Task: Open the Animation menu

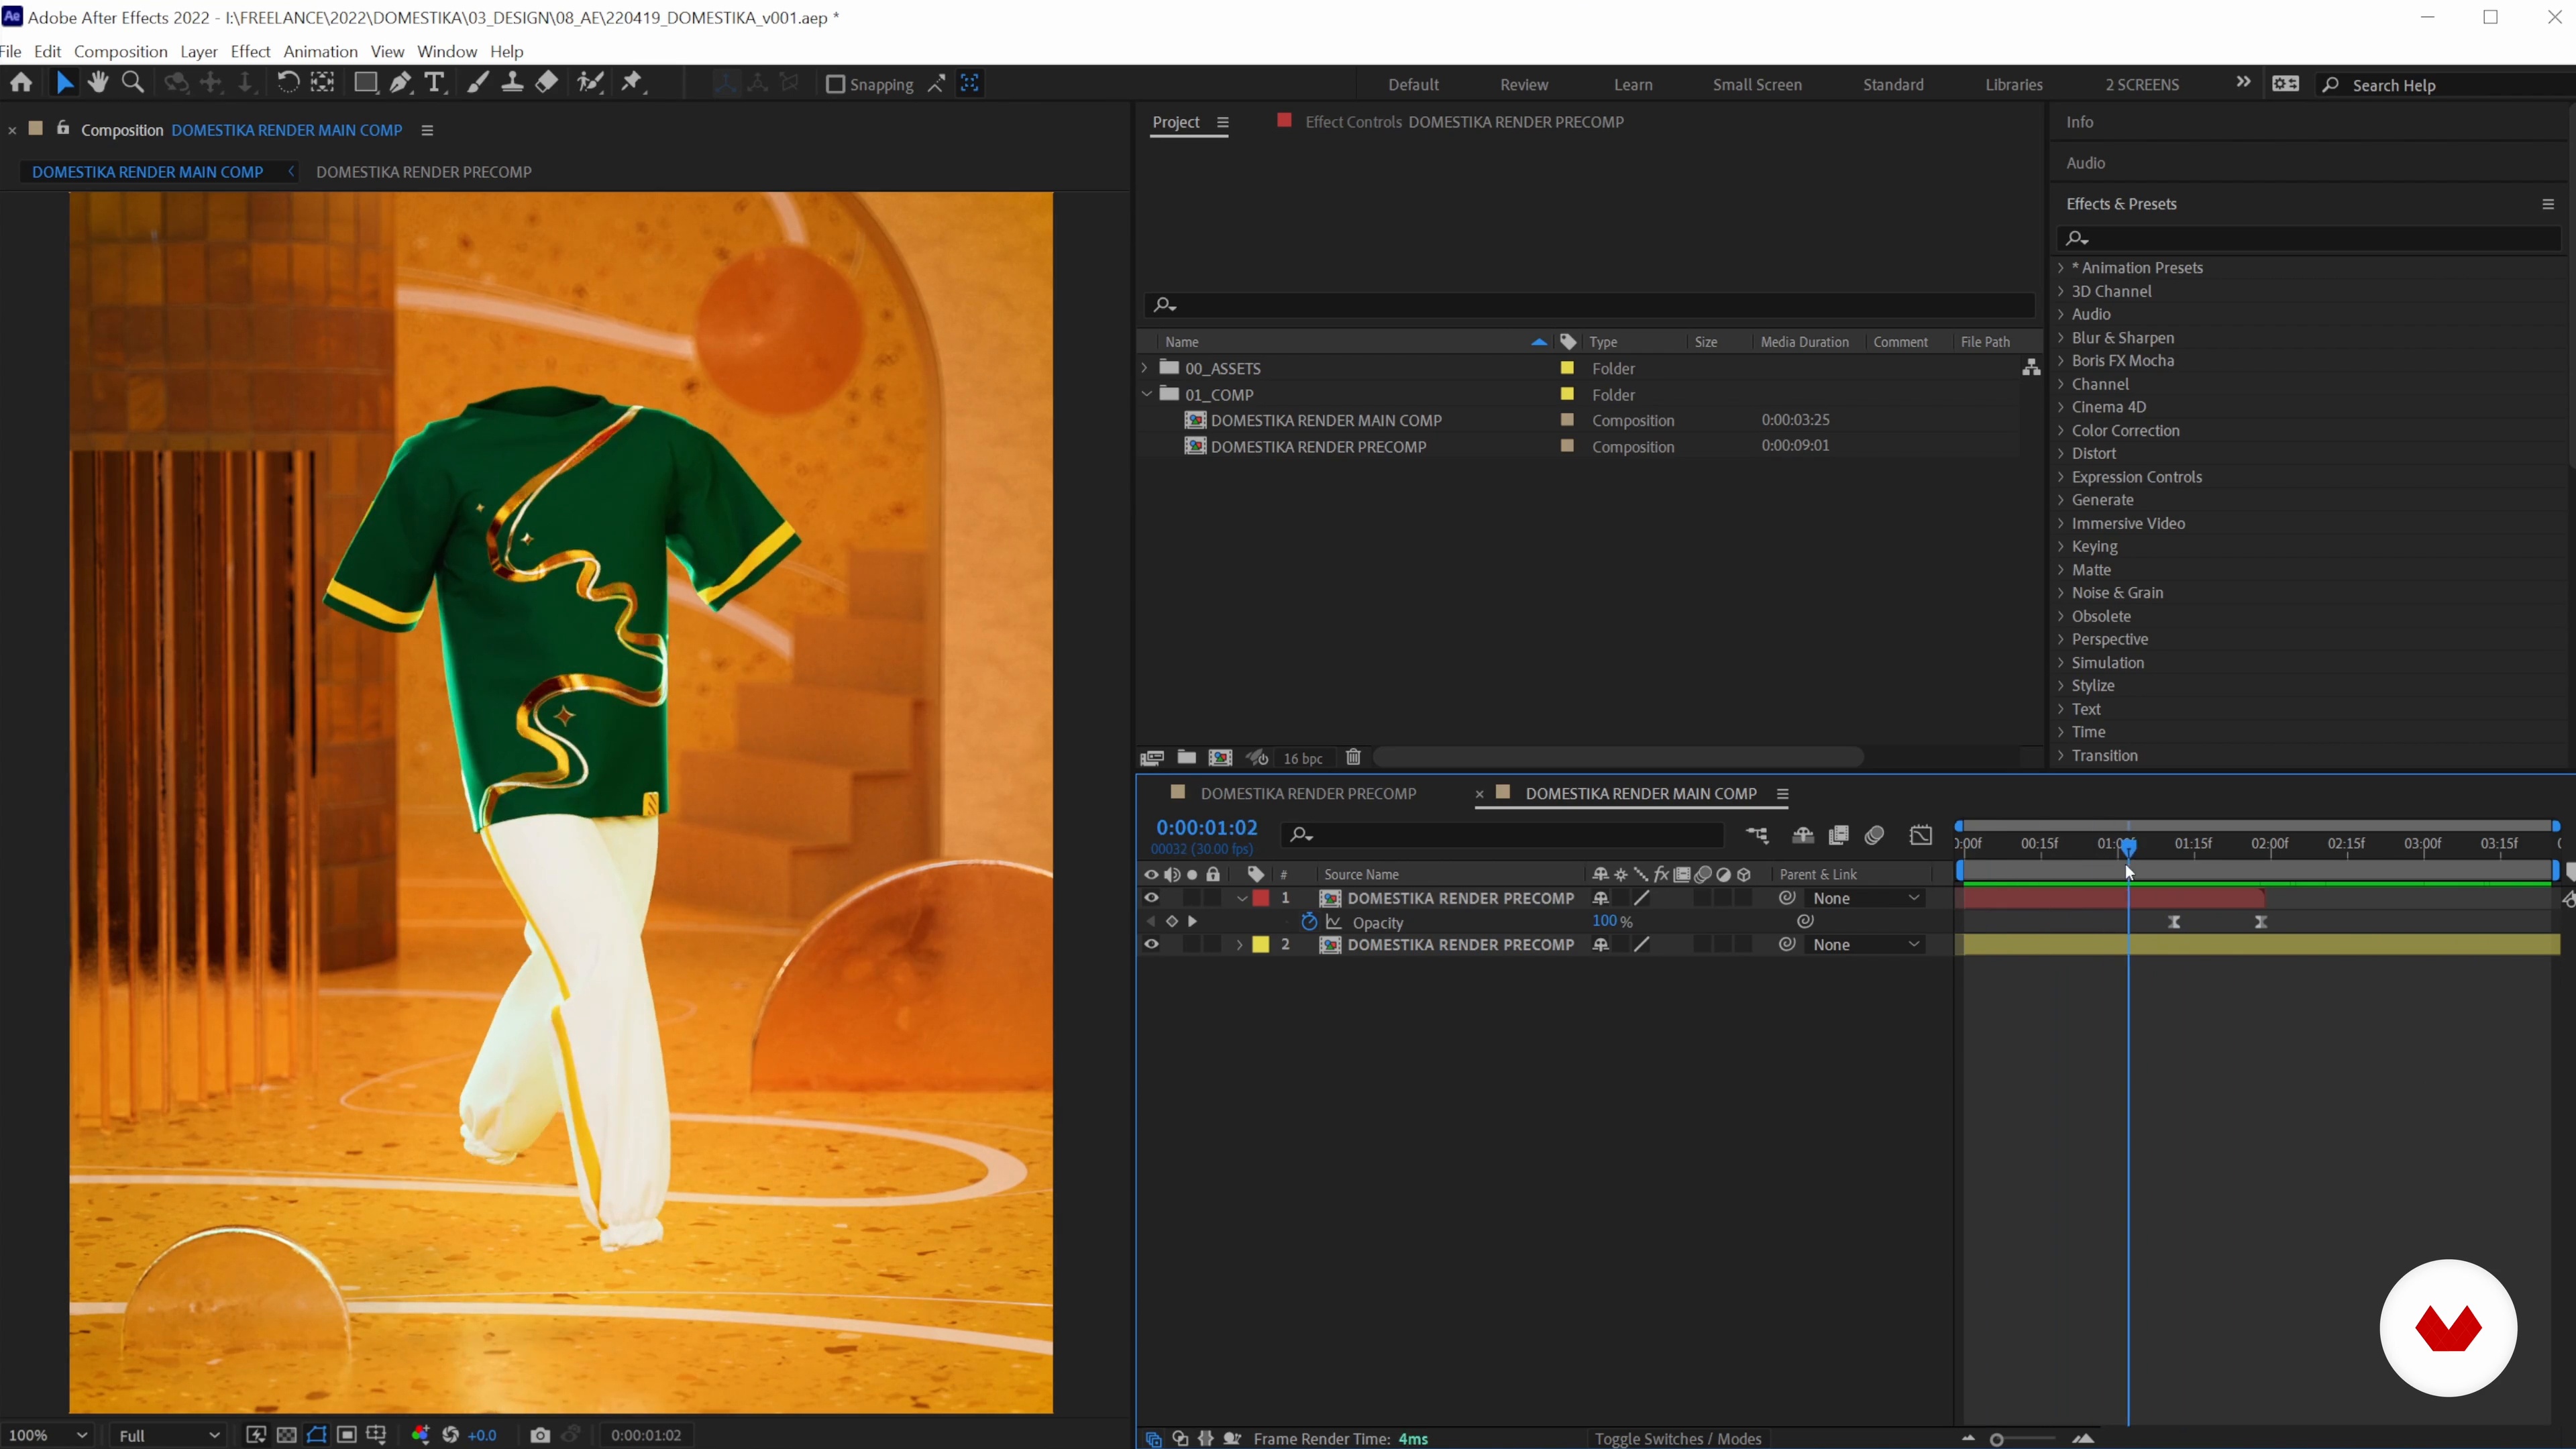Action: click(320, 51)
